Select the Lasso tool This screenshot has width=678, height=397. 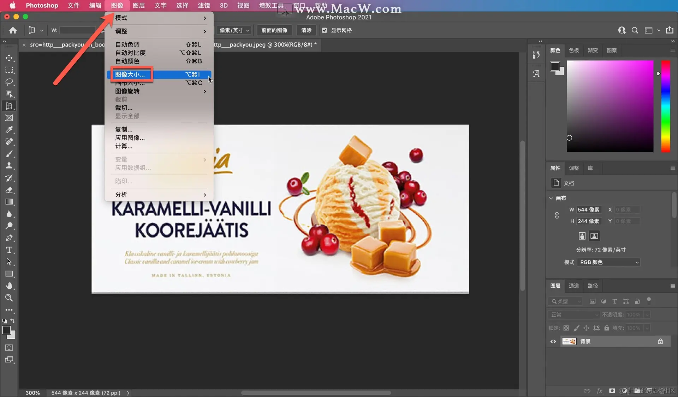tap(9, 82)
